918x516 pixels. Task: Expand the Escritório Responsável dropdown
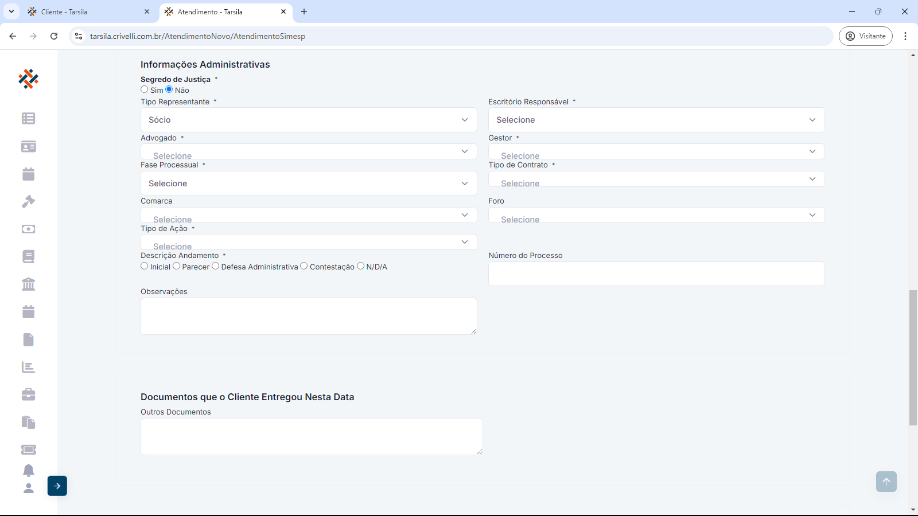click(656, 120)
